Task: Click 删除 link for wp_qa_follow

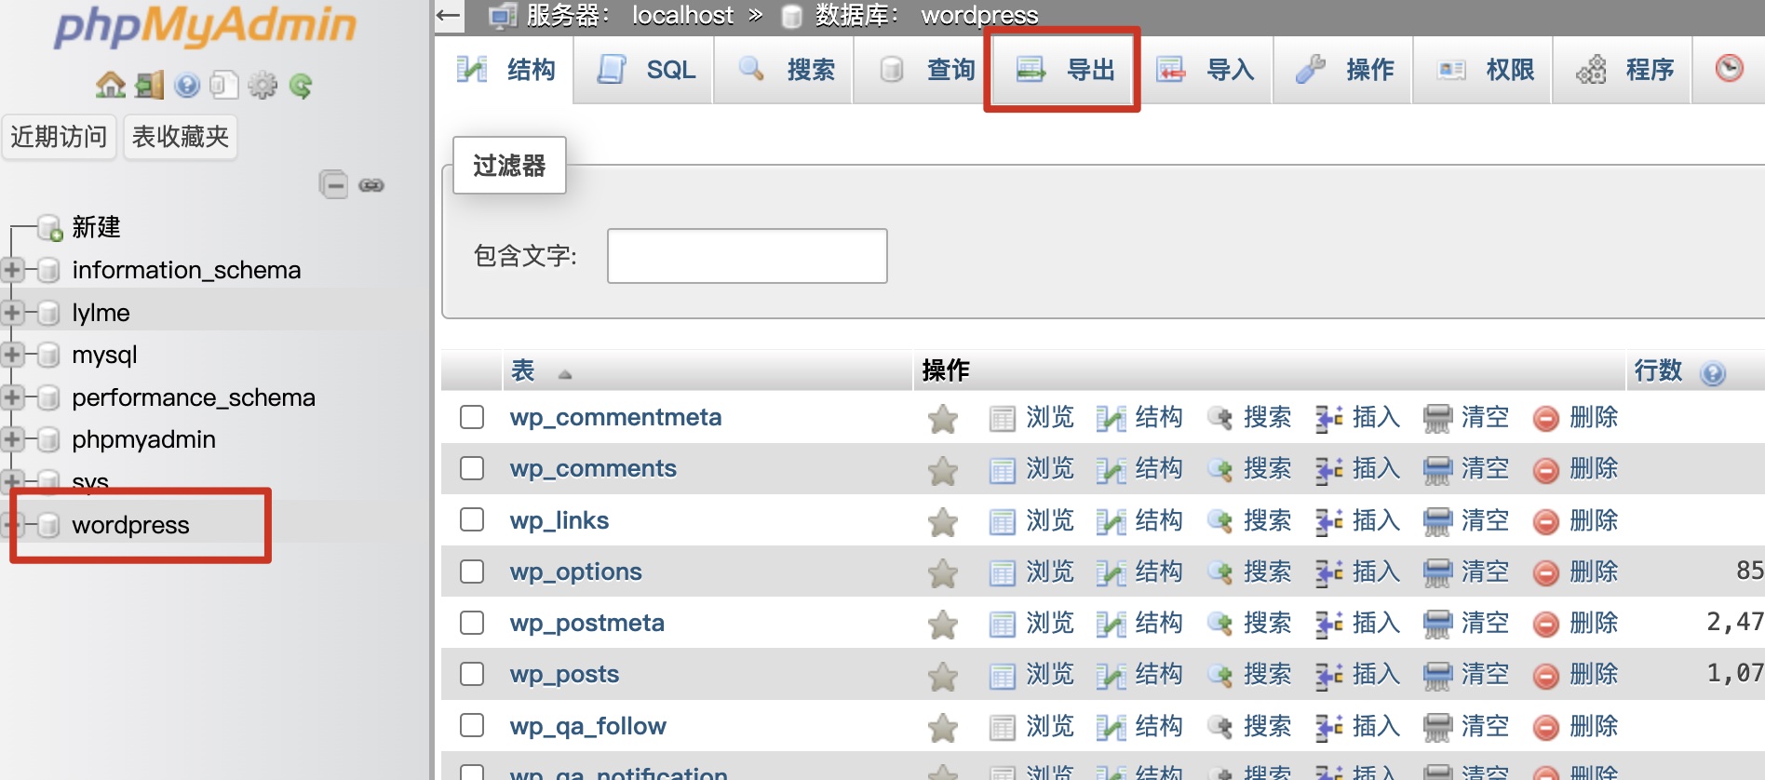Action: coord(1594,726)
